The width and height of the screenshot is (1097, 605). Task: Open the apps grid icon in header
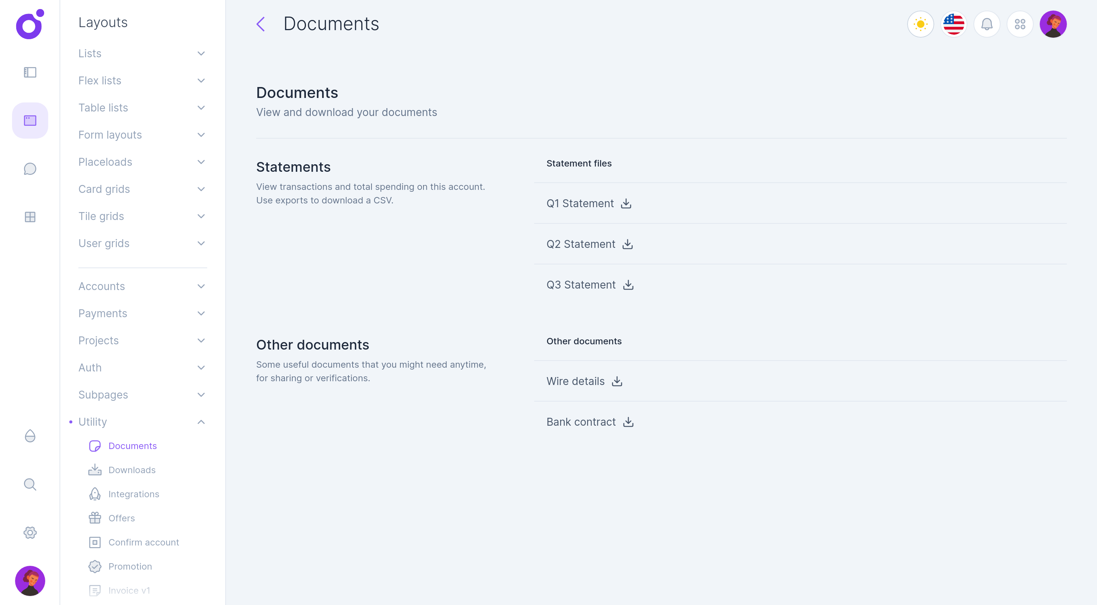point(1021,24)
